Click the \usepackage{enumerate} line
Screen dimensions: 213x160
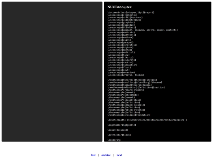[x=122, y=60]
